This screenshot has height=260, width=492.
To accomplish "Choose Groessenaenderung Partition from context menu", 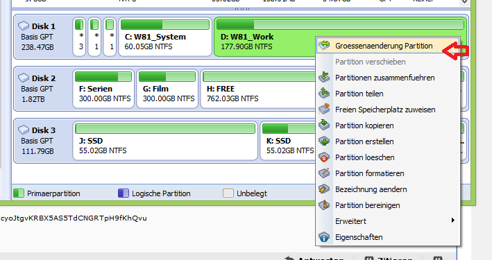I will click(x=388, y=46).
